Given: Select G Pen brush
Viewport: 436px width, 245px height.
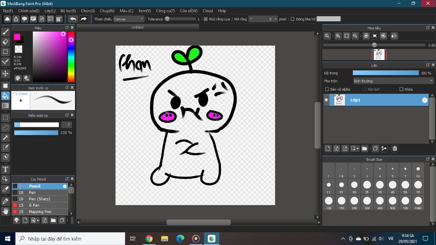Looking at the screenshot, I should (40, 205).
